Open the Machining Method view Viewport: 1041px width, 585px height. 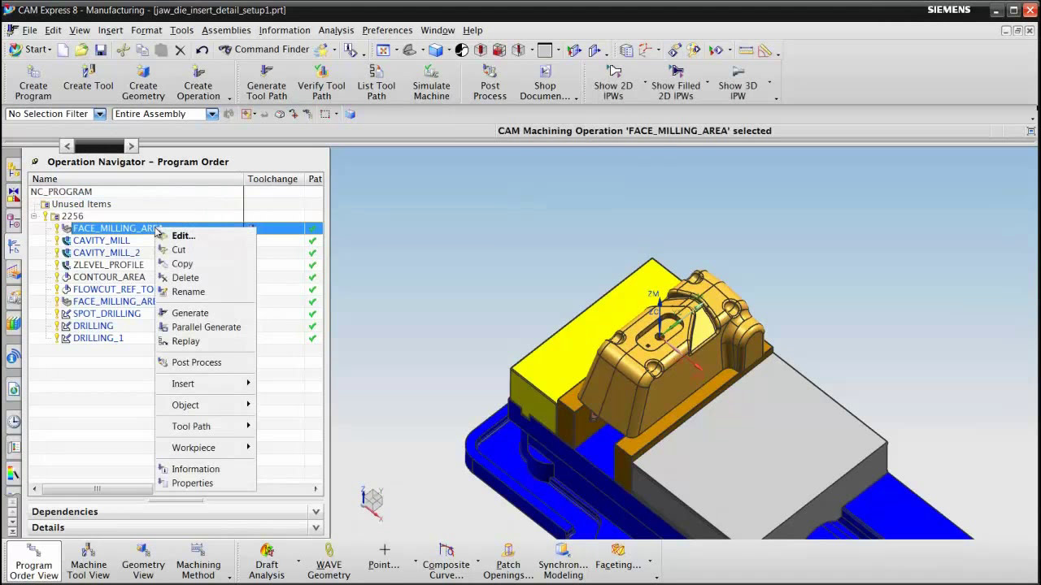(x=198, y=561)
